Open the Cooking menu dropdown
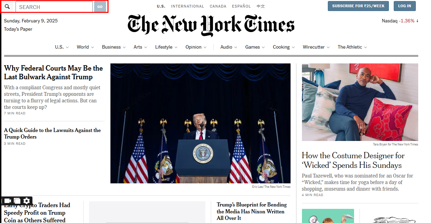This screenshot has width=431, height=223. (284, 47)
